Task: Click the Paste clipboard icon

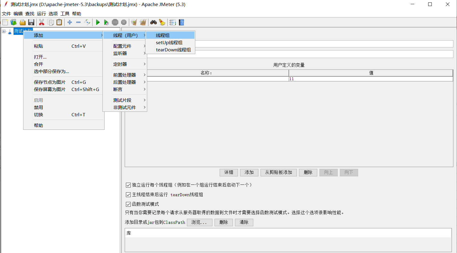Action: 59,22
